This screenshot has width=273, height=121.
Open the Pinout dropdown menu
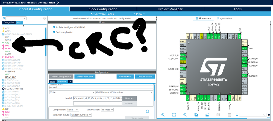pyautogui.click(x=139, y=14)
